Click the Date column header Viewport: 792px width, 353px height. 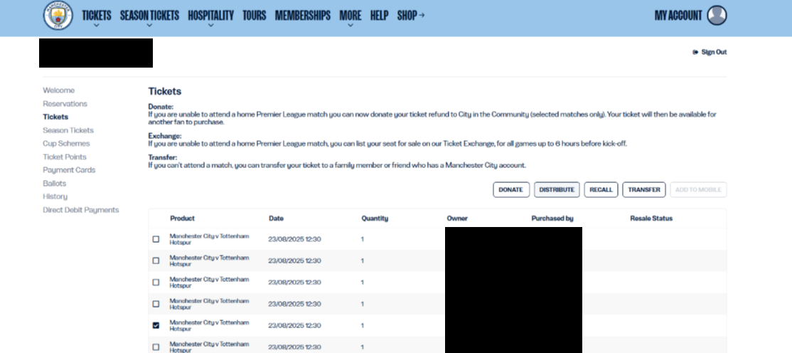tap(277, 218)
